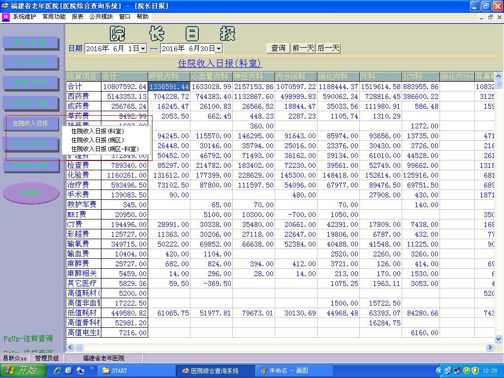Select the total cell 10807592.64
The image size is (504, 378).
[x=125, y=87]
